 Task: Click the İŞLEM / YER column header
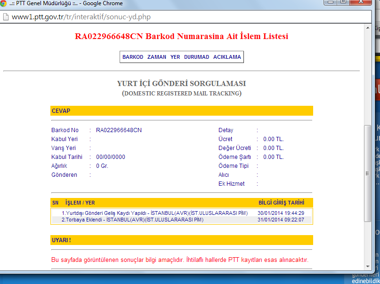coord(80,203)
